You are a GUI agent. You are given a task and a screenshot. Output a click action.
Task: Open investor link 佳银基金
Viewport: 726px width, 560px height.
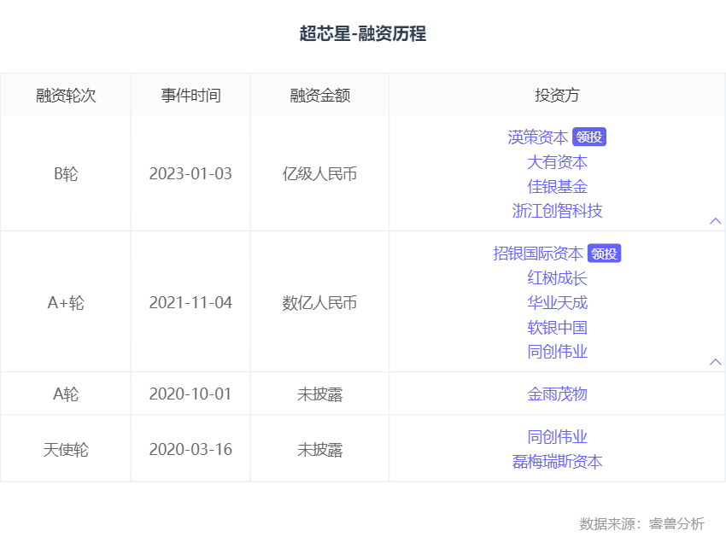[x=557, y=186]
